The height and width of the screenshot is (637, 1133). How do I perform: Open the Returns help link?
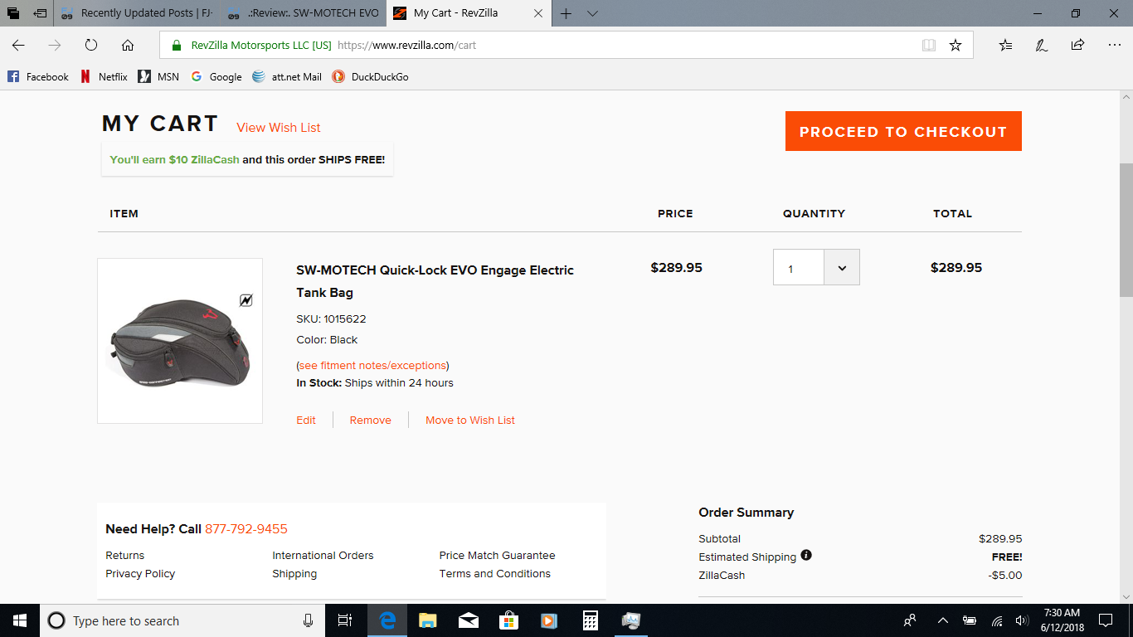125,556
